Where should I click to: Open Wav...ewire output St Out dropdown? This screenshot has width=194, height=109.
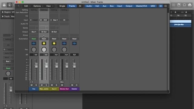pos(44,32)
